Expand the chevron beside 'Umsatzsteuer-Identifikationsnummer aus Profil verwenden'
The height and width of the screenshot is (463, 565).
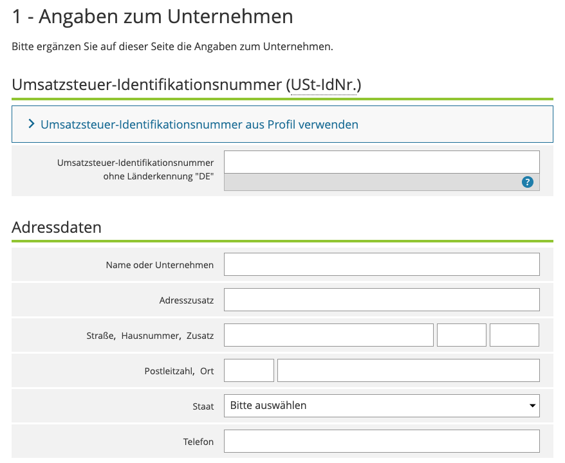click(x=32, y=124)
